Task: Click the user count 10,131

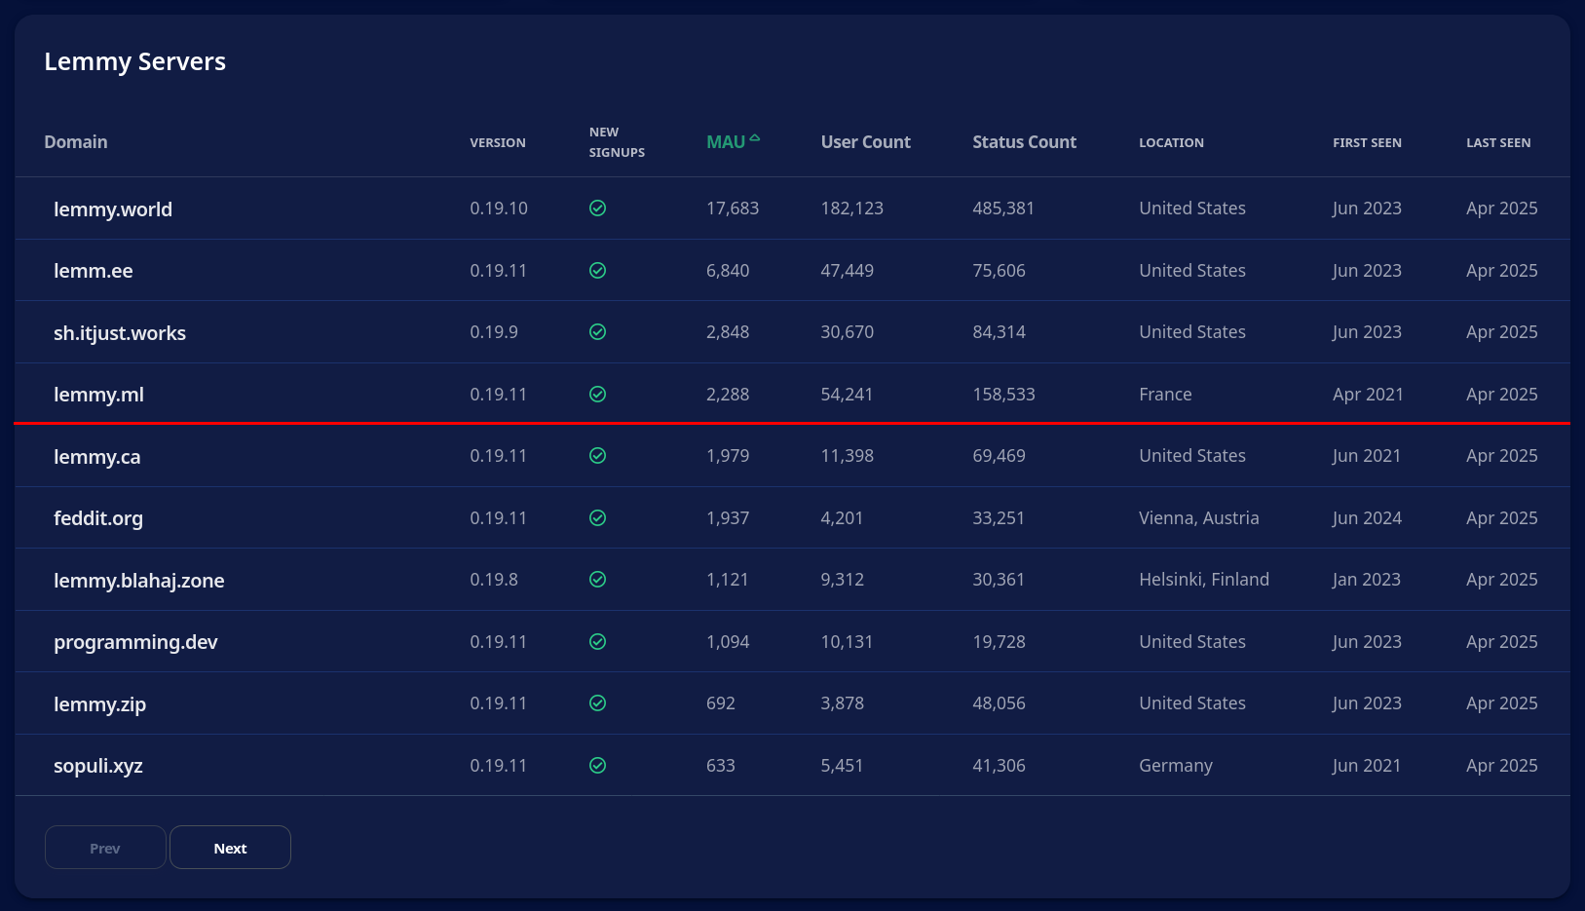Action: 848,642
